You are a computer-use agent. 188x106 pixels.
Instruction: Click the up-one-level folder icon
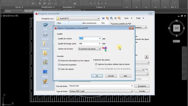pyautogui.click(x=107, y=18)
